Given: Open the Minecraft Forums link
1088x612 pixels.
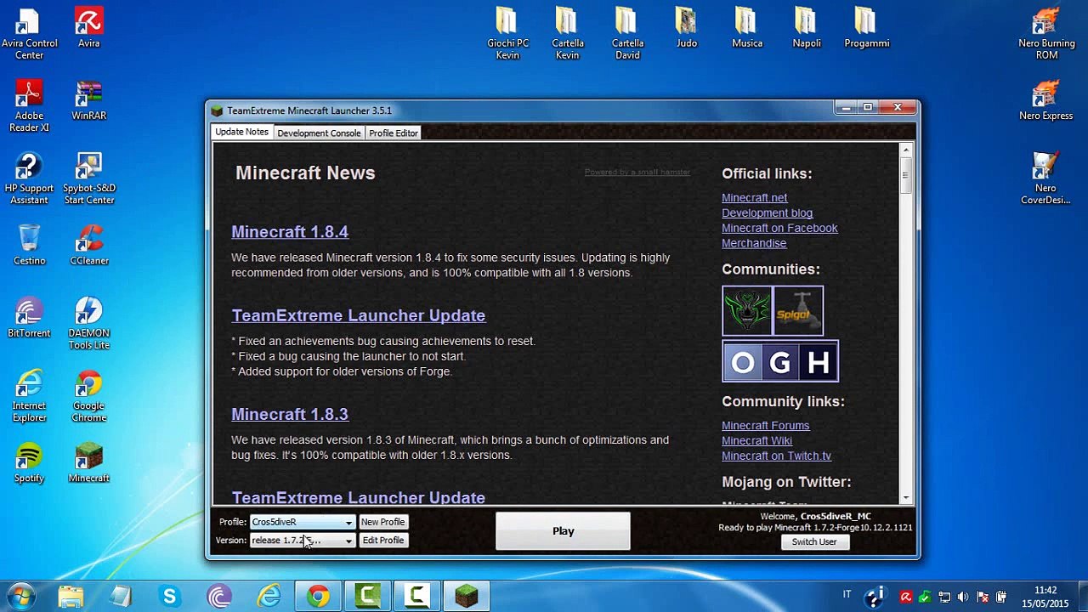Looking at the screenshot, I should [x=765, y=426].
